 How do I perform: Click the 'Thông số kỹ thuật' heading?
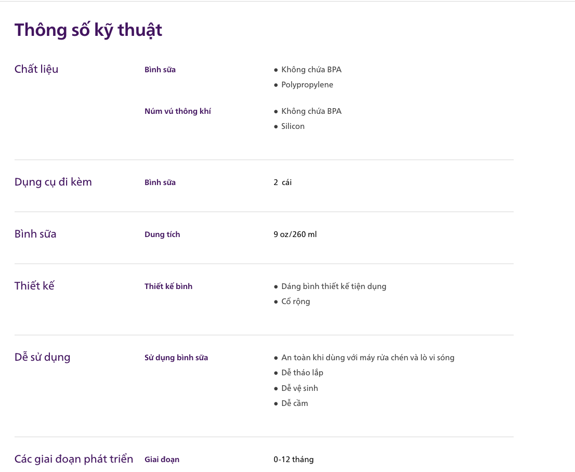(x=88, y=31)
